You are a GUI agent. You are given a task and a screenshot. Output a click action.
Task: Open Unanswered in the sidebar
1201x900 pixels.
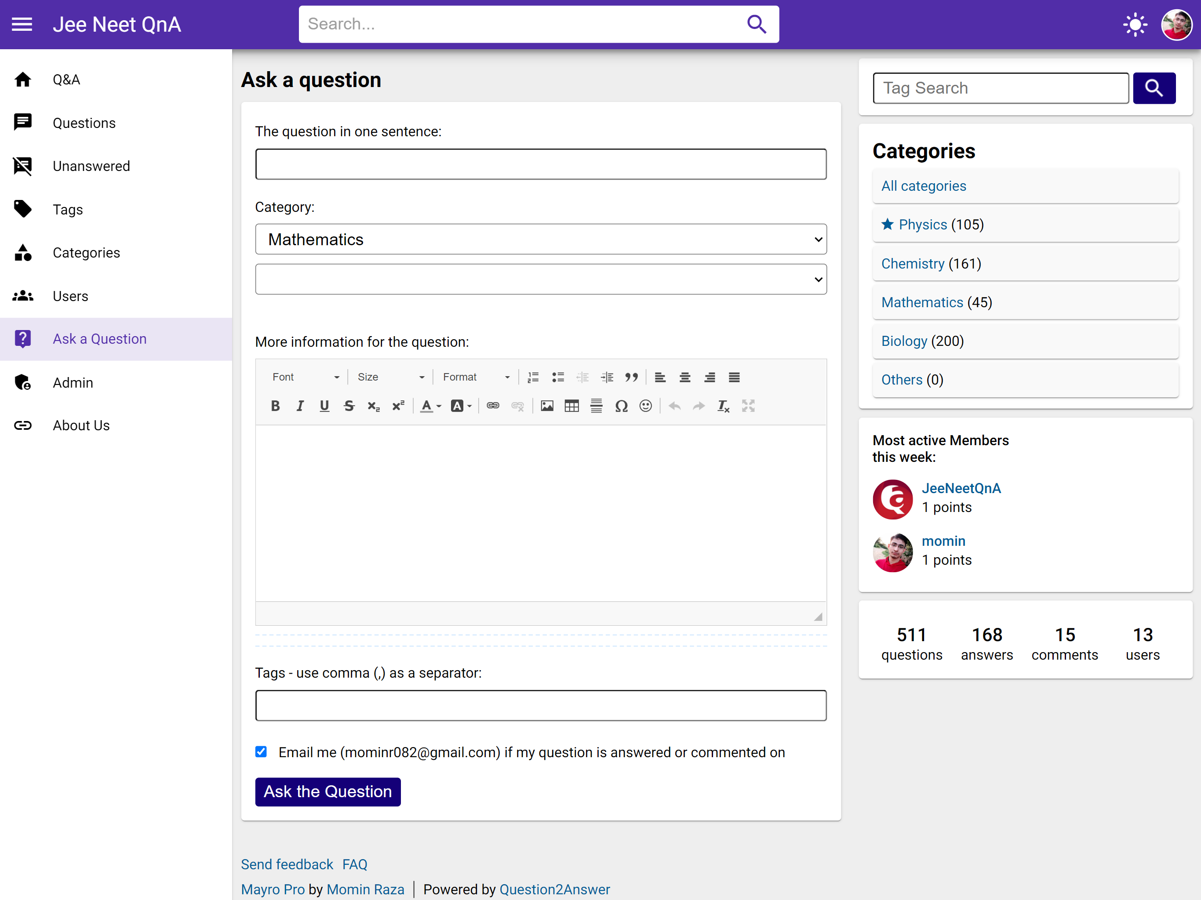(91, 166)
